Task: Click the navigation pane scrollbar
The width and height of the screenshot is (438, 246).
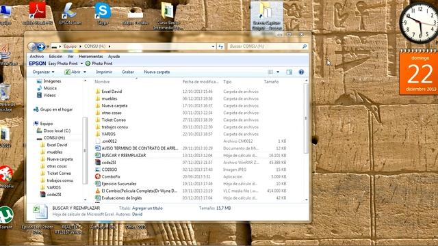Action: click(x=85, y=150)
